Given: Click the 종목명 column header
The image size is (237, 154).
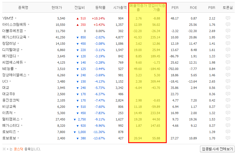Looking at the screenshot, I should point(23,7).
